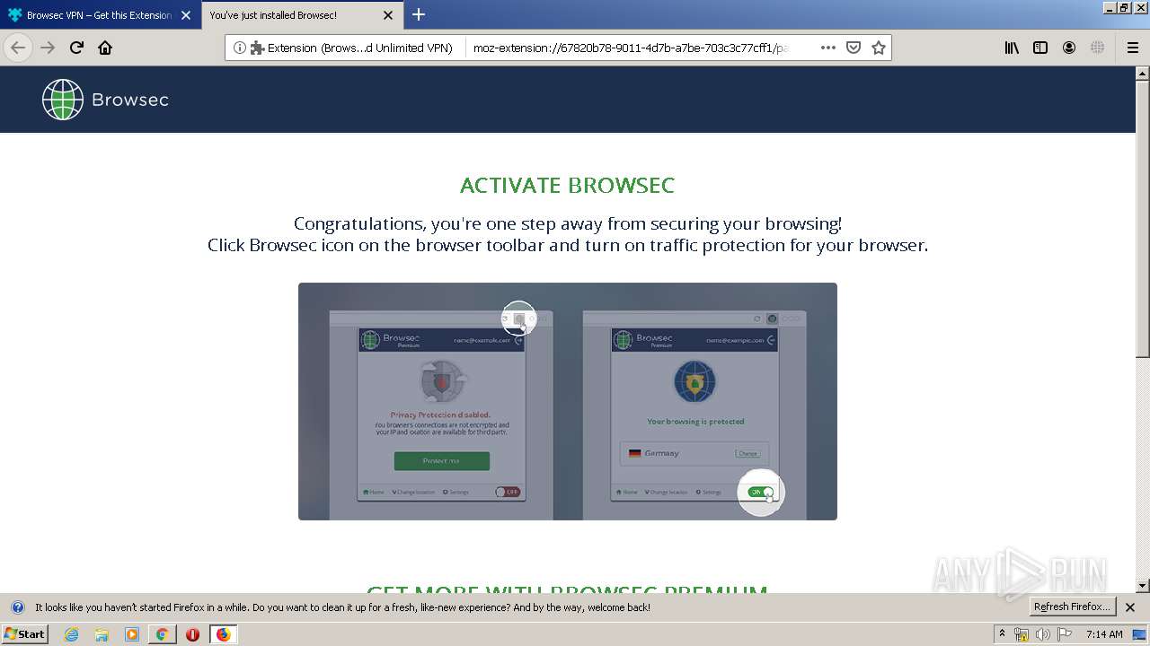Show site information icon in address bar
Image resolution: width=1150 pixels, height=646 pixels.
pos(239,48)
